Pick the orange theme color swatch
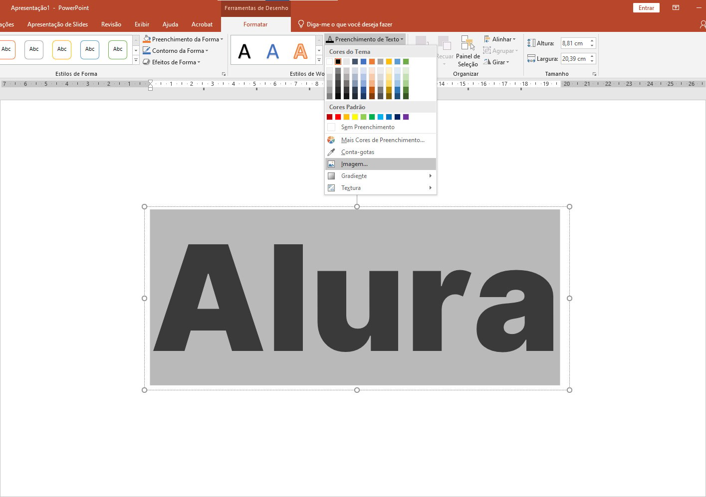706x497 pixels. 372,62
